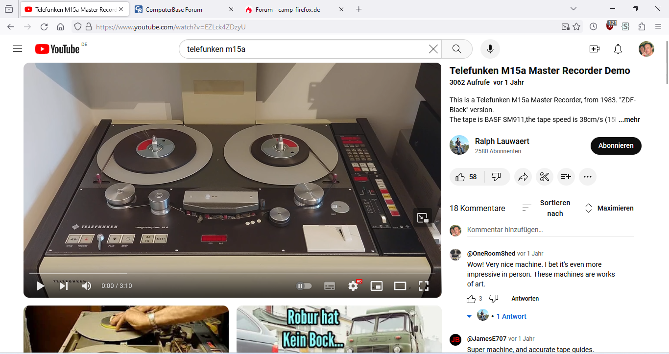Expand the video description with ...mehr
This screenshot has width=669, height=354.
tap(629, 119)
